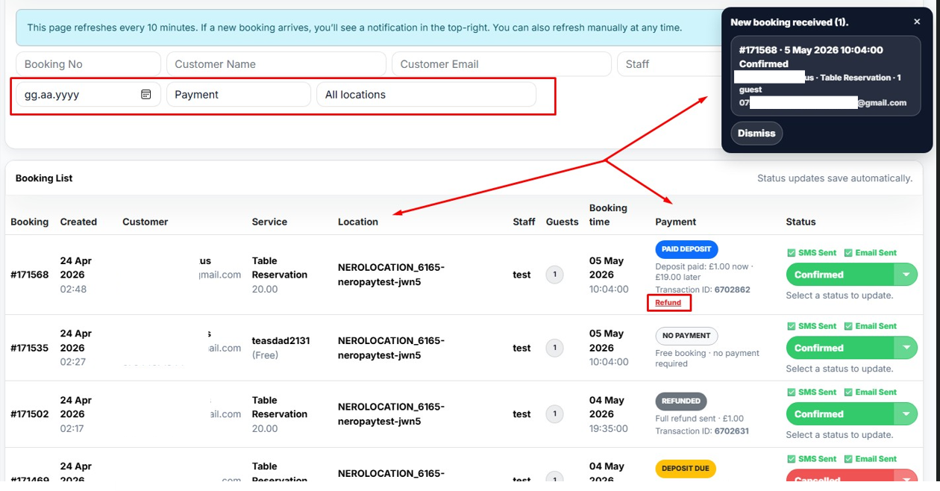Toggle Email Sent checkbox for booking #171568
Image resolution: width=940 pixels, height=491 pixels.
(848, 253)
